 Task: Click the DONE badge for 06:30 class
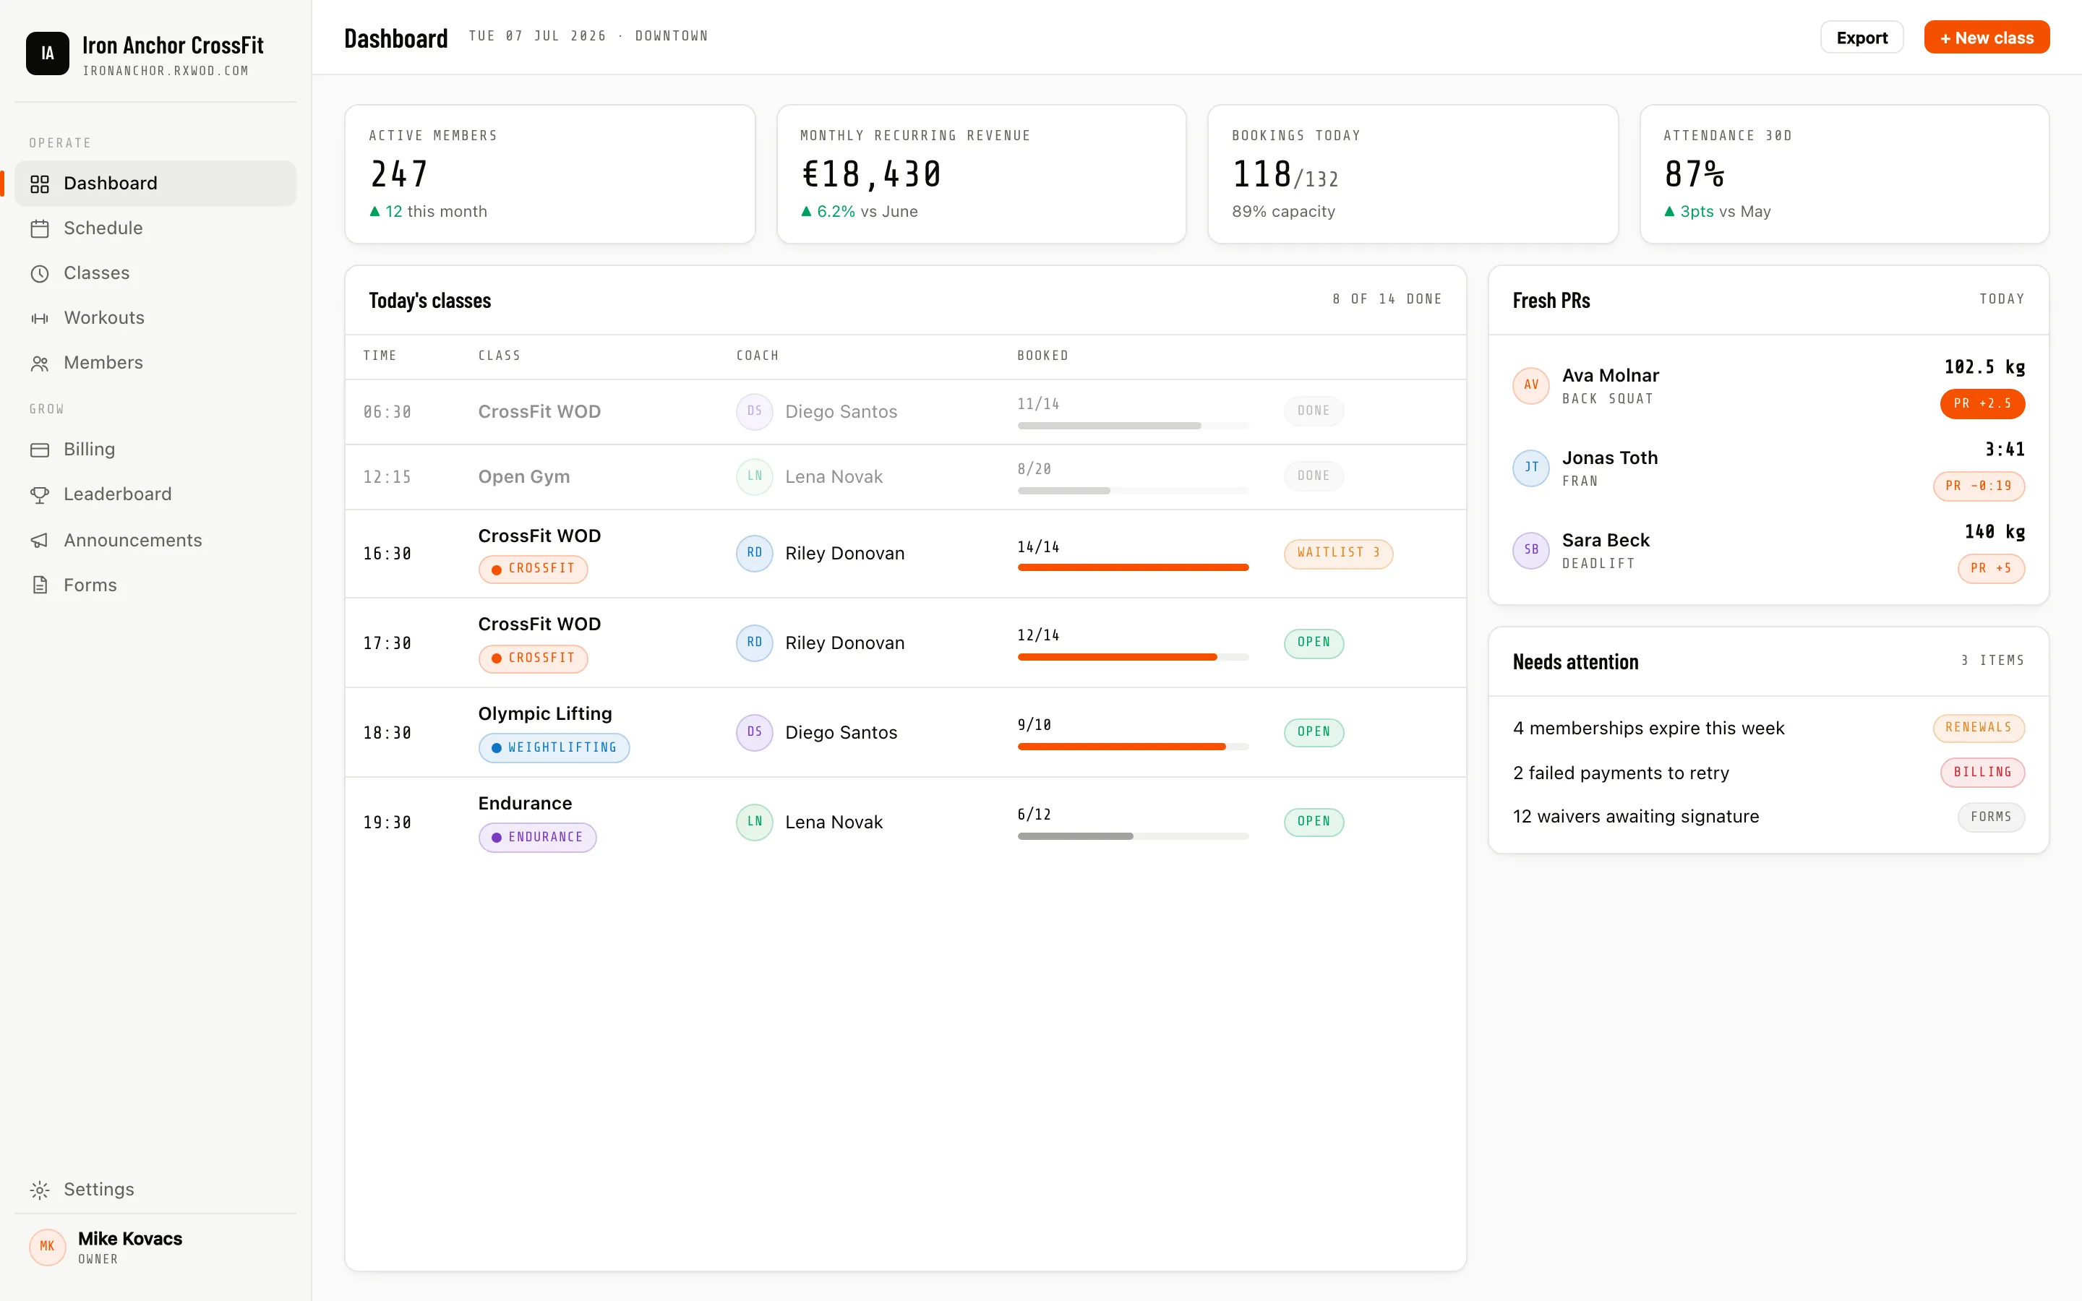[x=1314, y=411]
